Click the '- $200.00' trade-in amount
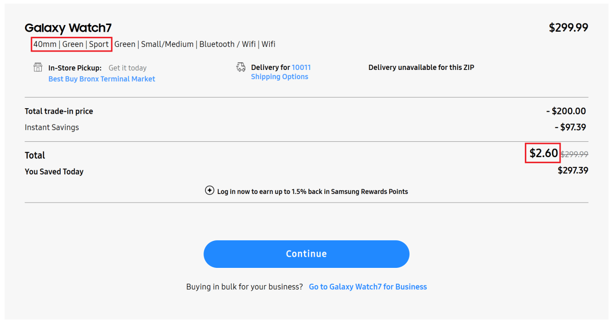 point(566,111)
